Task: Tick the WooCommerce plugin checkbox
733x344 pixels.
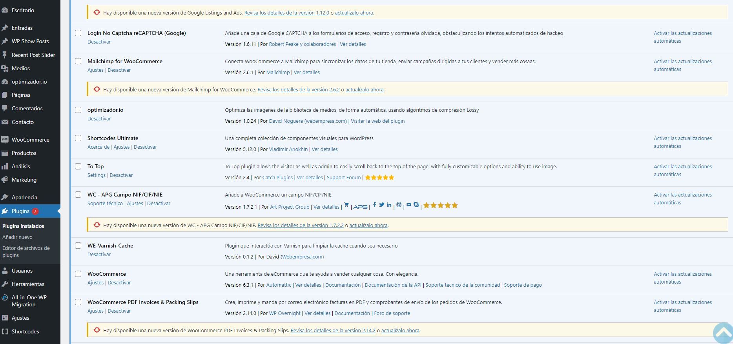Action: tap(78, 274)
